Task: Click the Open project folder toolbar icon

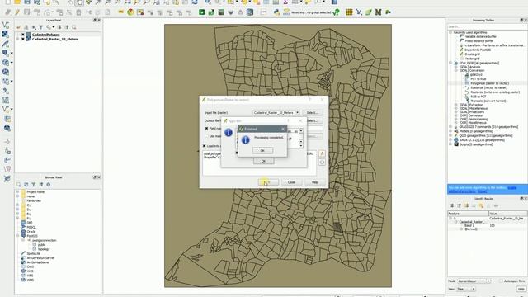Action: pyautogui.click(x=17, y=2)
